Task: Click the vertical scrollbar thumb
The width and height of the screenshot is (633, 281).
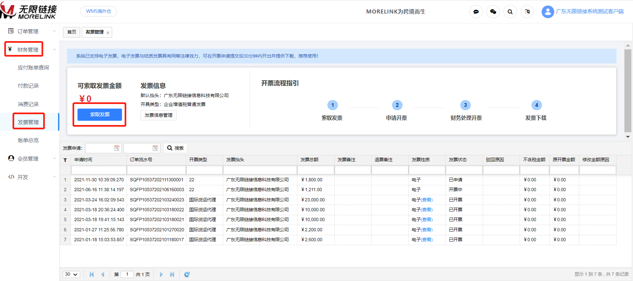Action: 628,91
